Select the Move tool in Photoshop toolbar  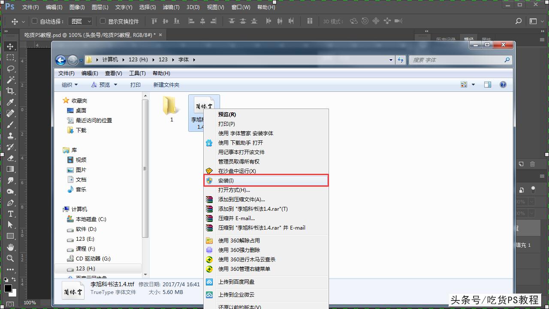click(x=10, y=46)
